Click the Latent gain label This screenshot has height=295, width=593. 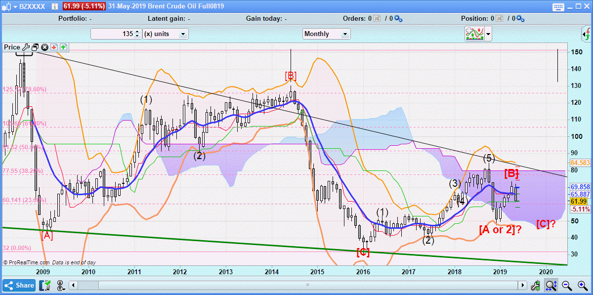click(167, 18)
